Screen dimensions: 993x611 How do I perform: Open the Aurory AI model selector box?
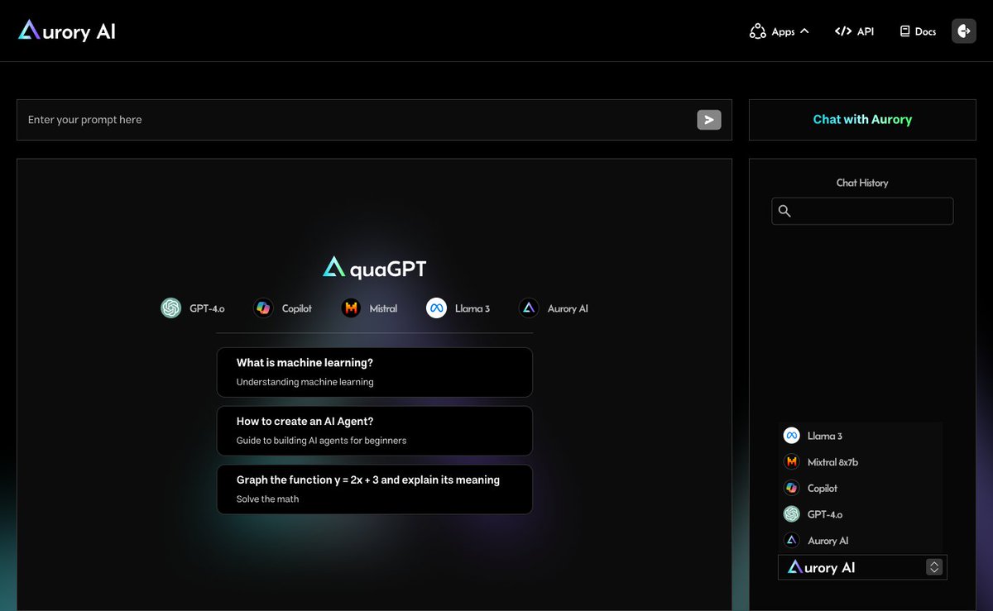862,567
